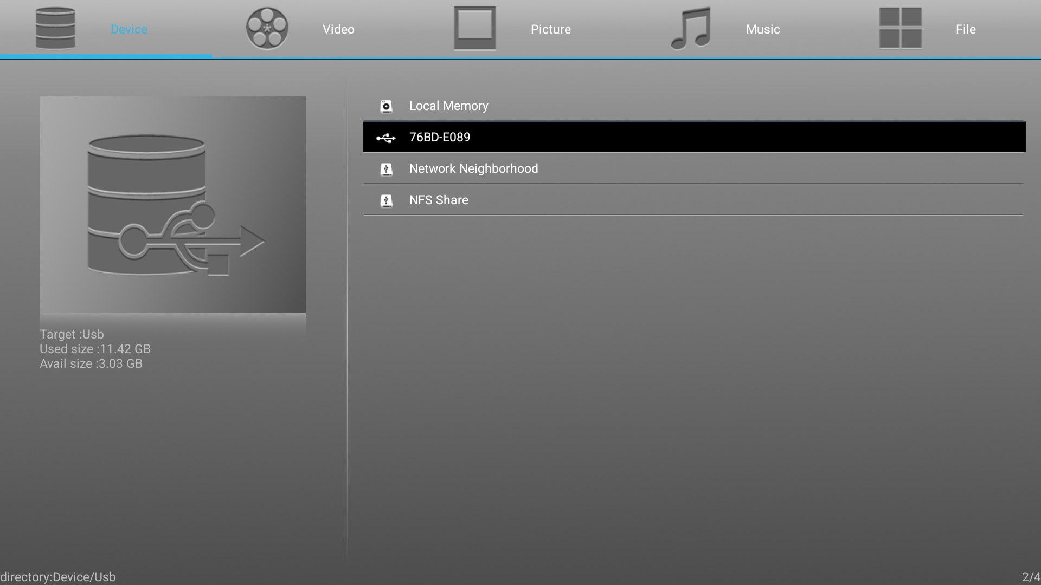Switch to the Picture tab
This screenshot has width=1041, height=585.
pos(550,29)
